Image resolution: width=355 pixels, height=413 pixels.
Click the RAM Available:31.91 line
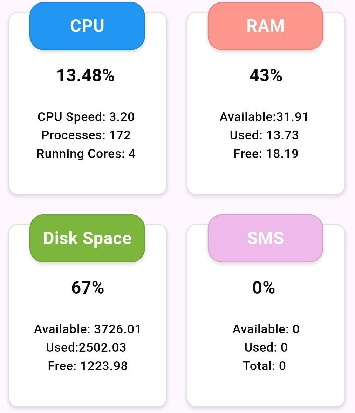tap(264, 117)
